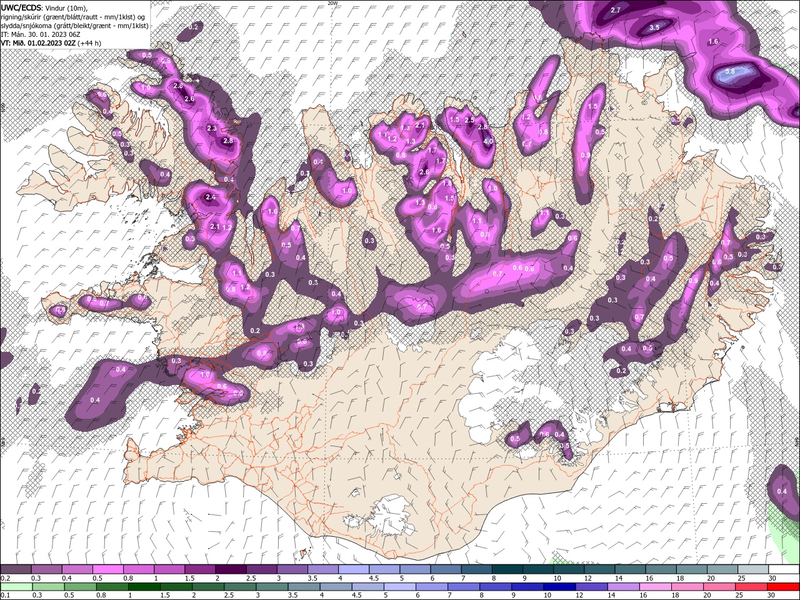Select the 1.5 label under the lower legend row
Screen dimensions: 800x600
[165, 596]
